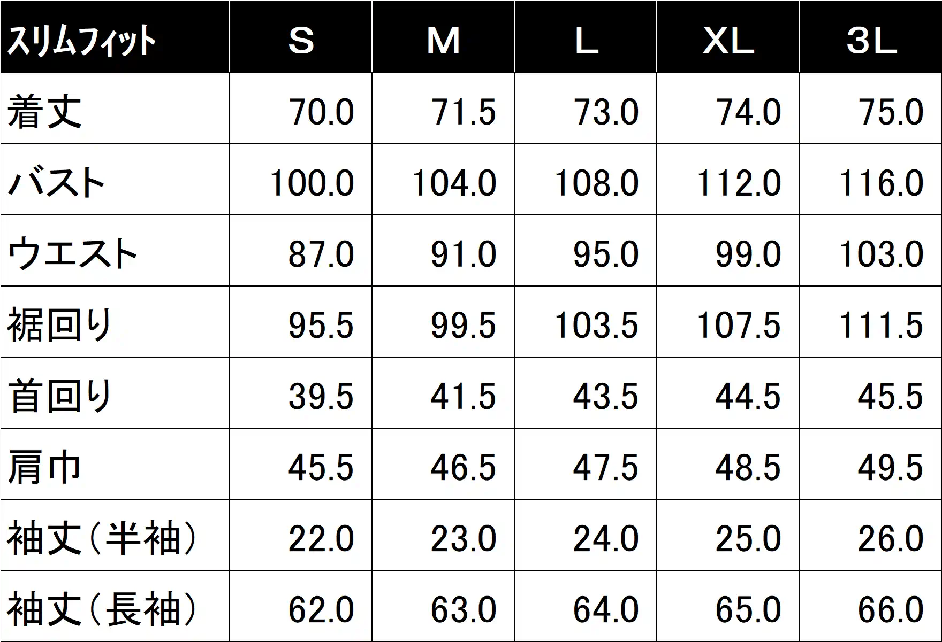Select the 107.5 hem value cell
The width and height of the screenshot is (942, 642).
(728, 322)
